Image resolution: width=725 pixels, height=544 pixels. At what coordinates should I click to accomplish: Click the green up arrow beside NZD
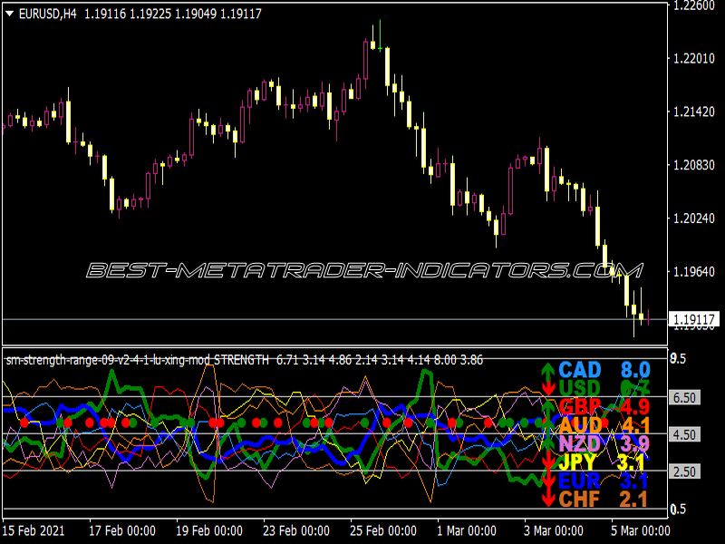click(548, 443)
